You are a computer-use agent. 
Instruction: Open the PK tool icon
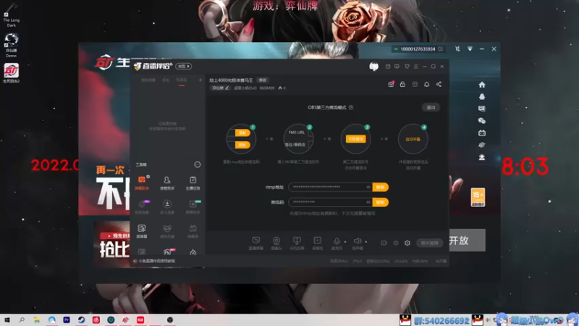(x=167, y=252)
